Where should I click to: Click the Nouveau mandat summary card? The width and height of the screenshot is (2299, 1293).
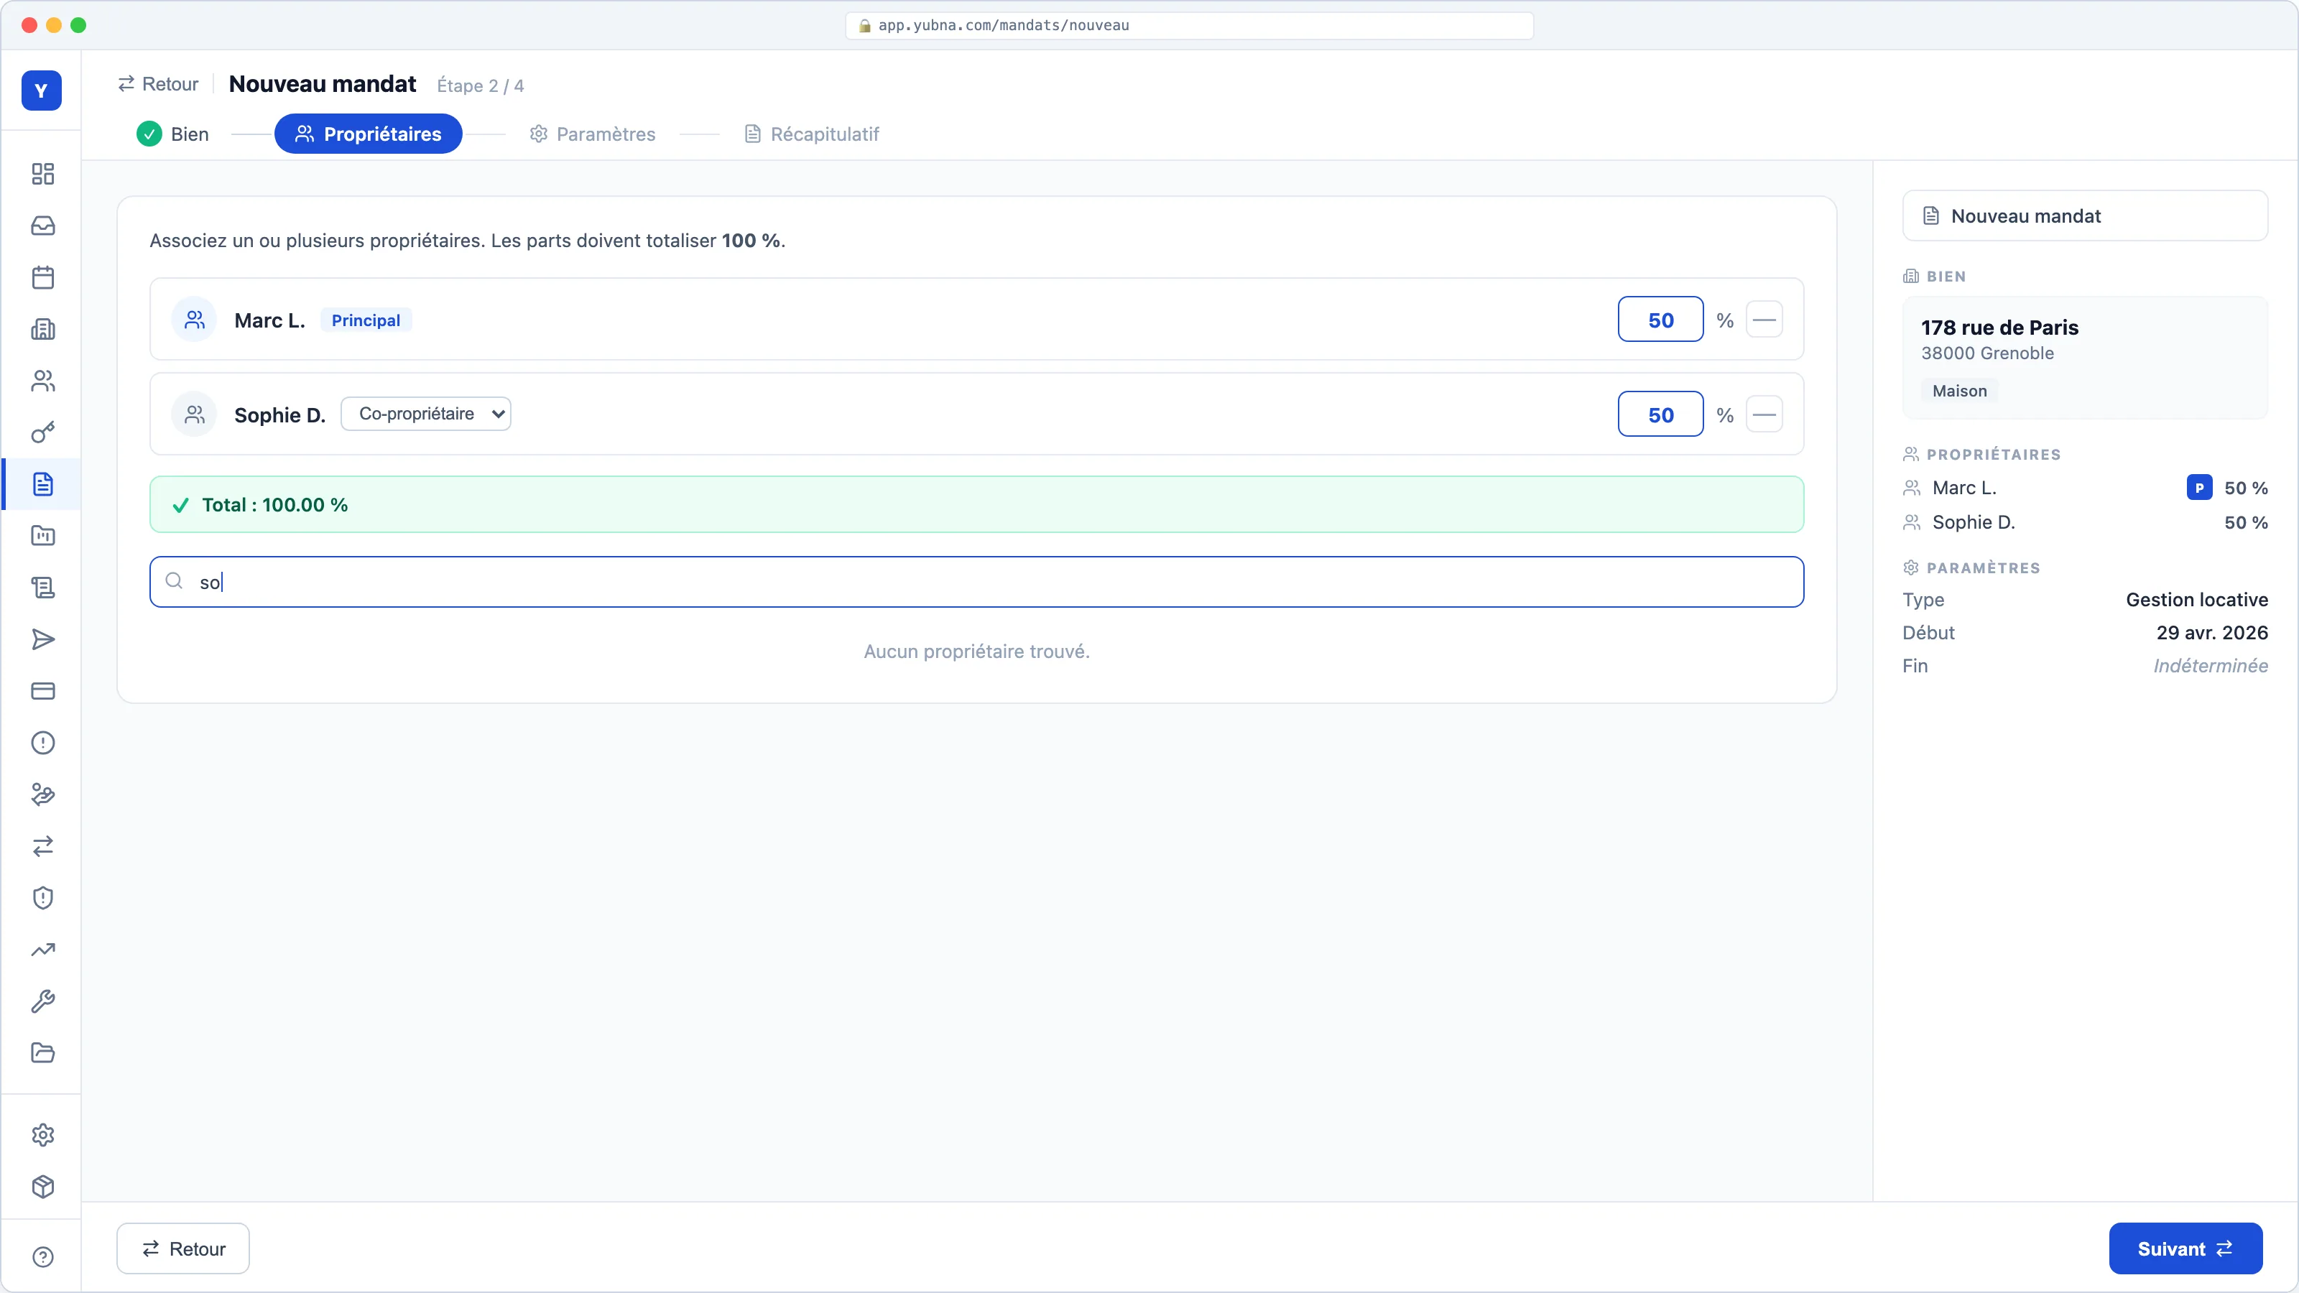click(2085, 216)
